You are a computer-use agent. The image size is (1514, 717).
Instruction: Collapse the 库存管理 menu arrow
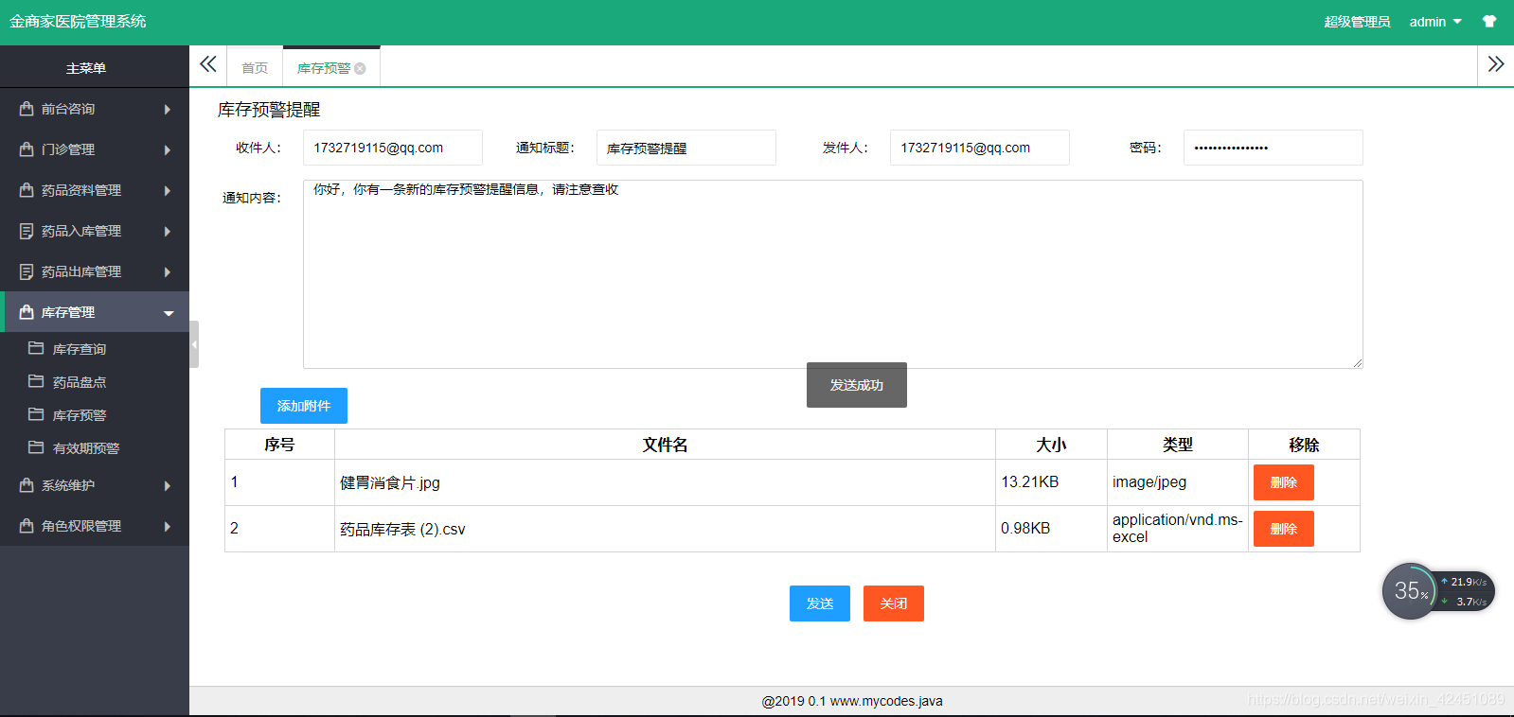pos(169,313)
